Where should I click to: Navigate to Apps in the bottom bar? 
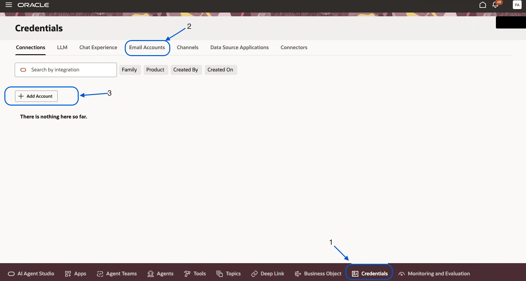point(80,274)
